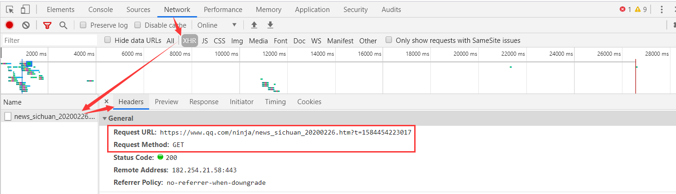The width and height of the screenshot is (676, 194).
Task: Select the XHR filter button
Action: pos(189,41)
